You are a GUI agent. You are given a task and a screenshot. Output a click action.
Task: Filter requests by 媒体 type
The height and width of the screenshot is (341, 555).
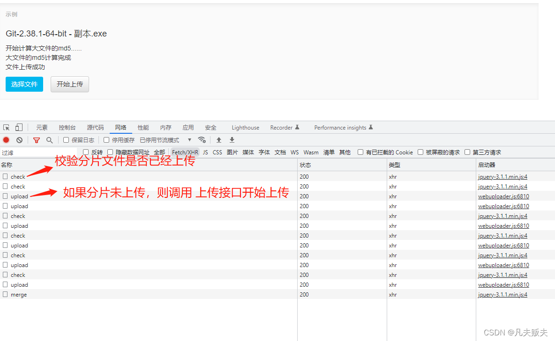(248, 152)
